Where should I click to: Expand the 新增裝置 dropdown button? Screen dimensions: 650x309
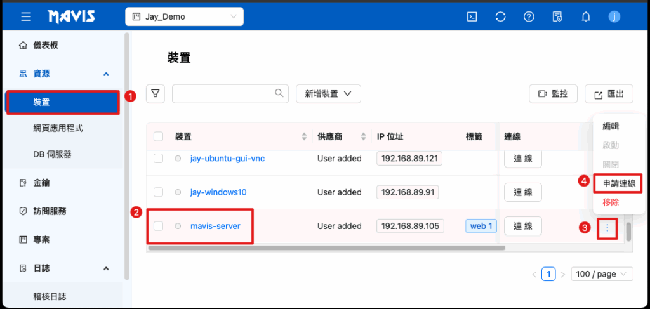[328, 94]
